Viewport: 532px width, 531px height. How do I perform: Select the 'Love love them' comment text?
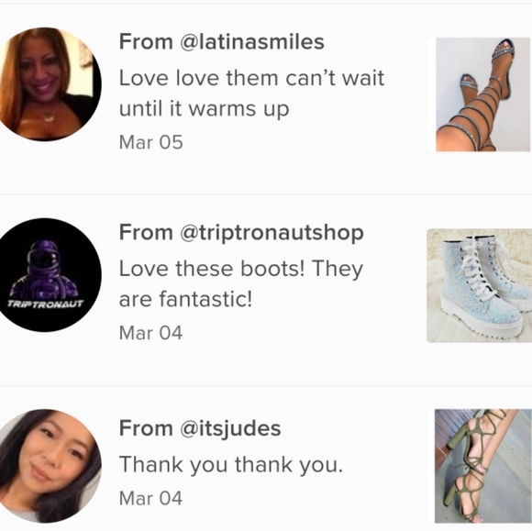click(x=251, y=93)
